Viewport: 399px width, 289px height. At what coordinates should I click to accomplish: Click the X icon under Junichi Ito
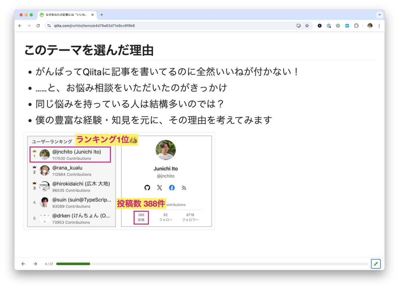[160, 188]
